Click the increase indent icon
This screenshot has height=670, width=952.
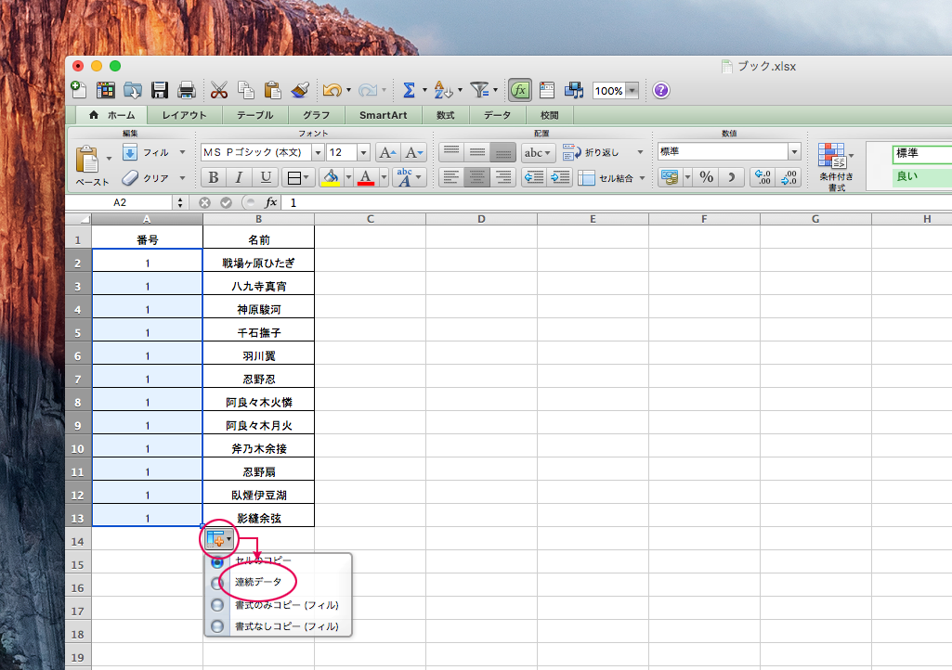tap(560, 177)
